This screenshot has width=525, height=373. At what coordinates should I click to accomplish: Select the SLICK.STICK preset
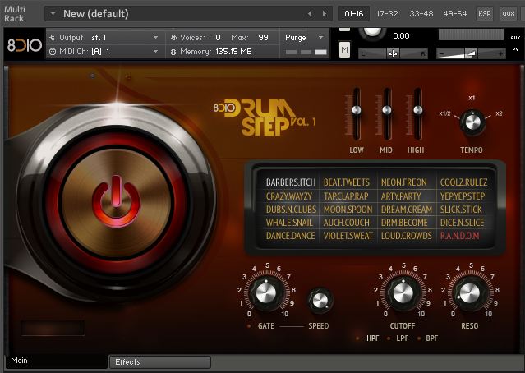(x=461, y=210)
